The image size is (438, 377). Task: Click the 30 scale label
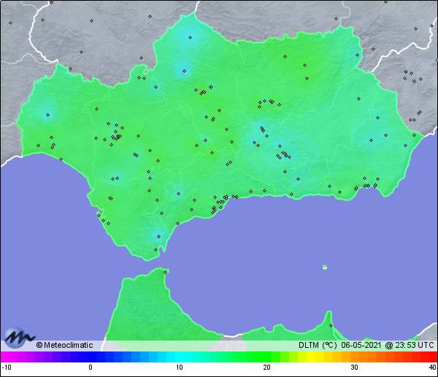click(x=354, y=368)
